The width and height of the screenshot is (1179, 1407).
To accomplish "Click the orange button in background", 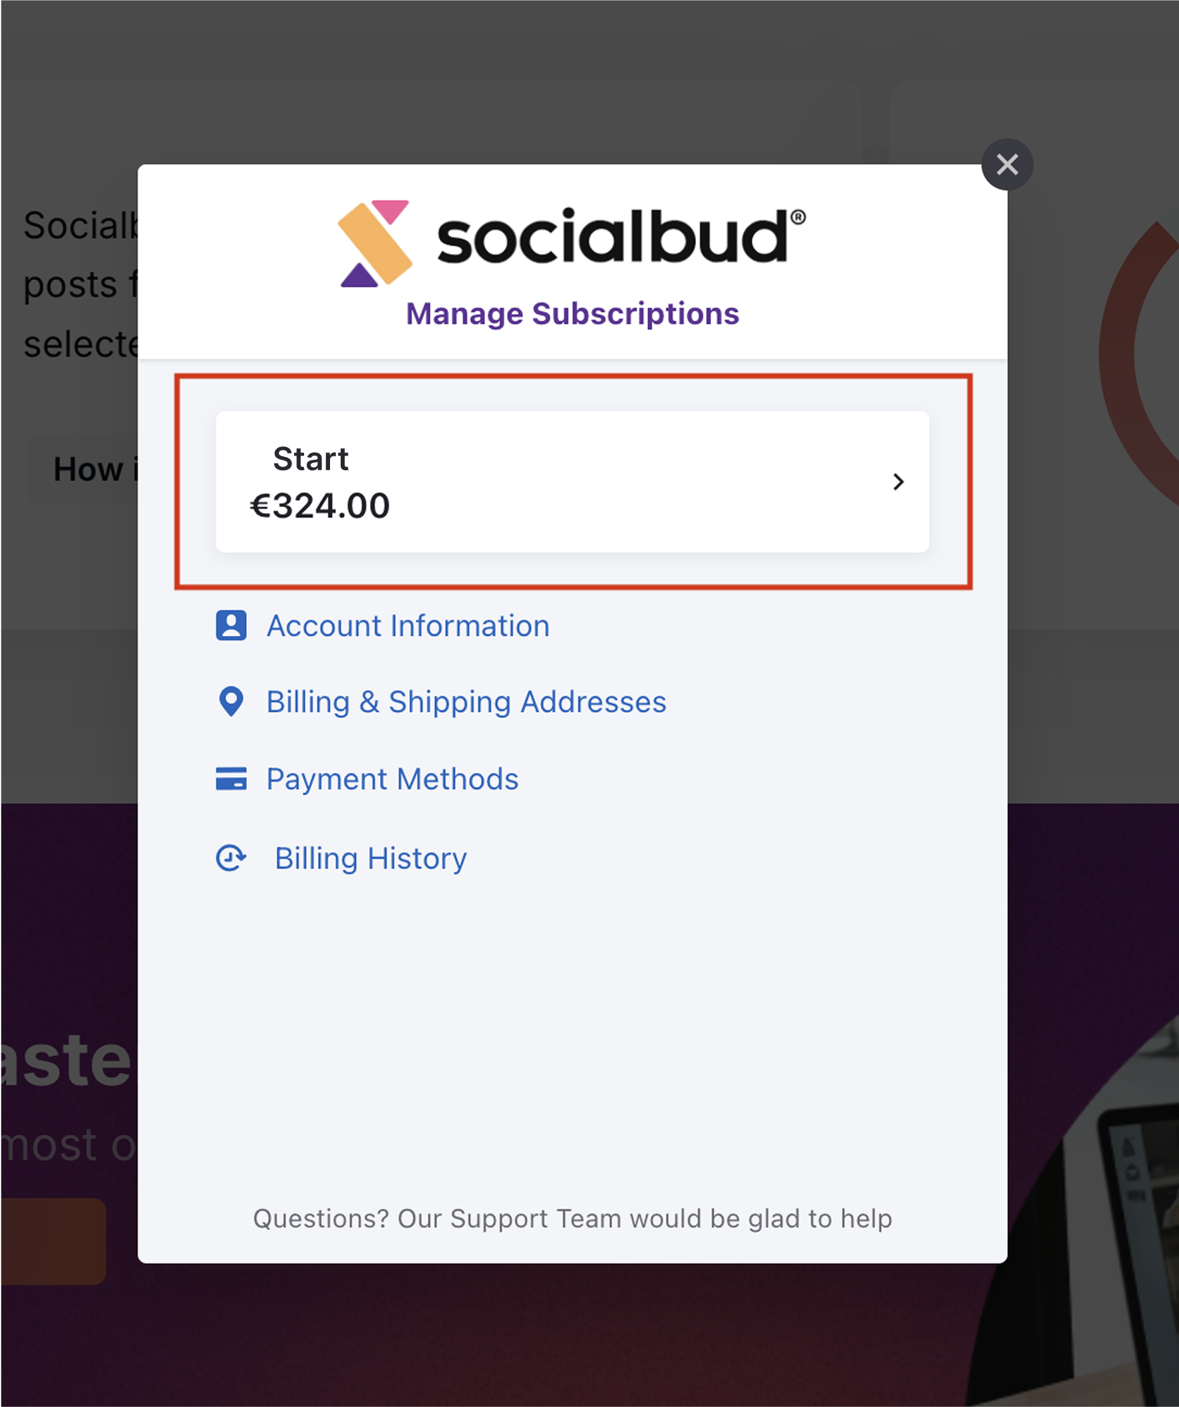I will coord(54,1241).
